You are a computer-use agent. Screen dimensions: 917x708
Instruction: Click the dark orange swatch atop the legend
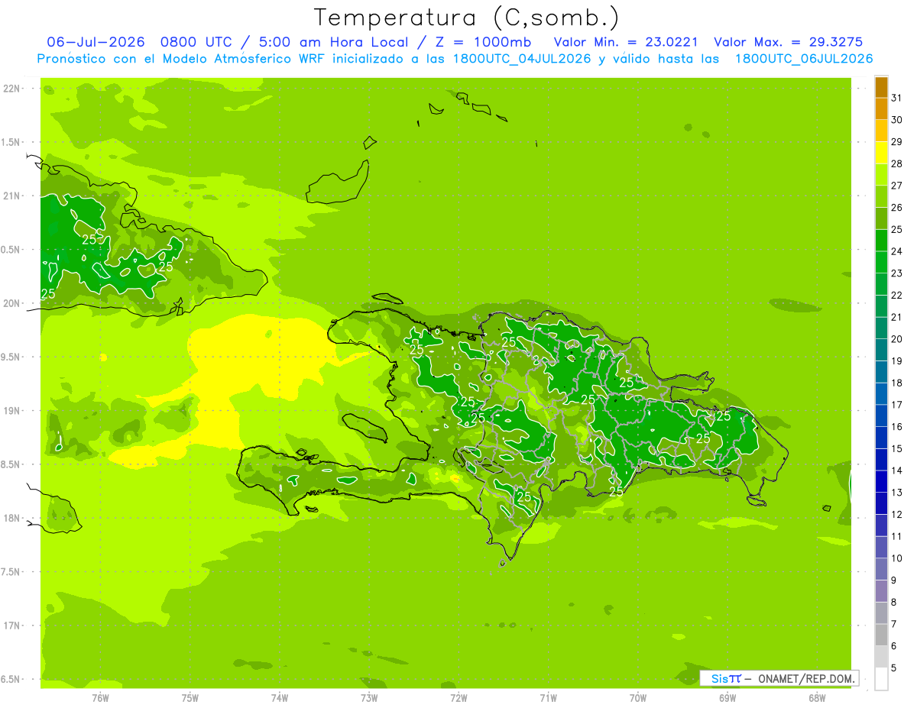(881, 87)
